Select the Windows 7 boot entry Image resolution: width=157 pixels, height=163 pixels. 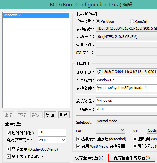click(x=36, y=15)
